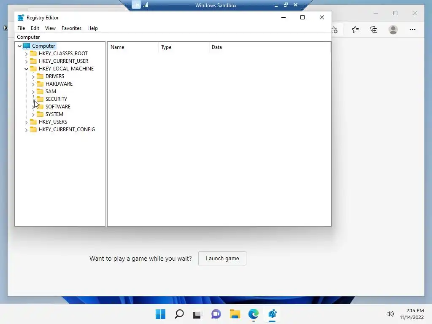Open the Edit menu
Viewport: 432px width, 324px height.
pyautogui.click(x=35, y=28)
